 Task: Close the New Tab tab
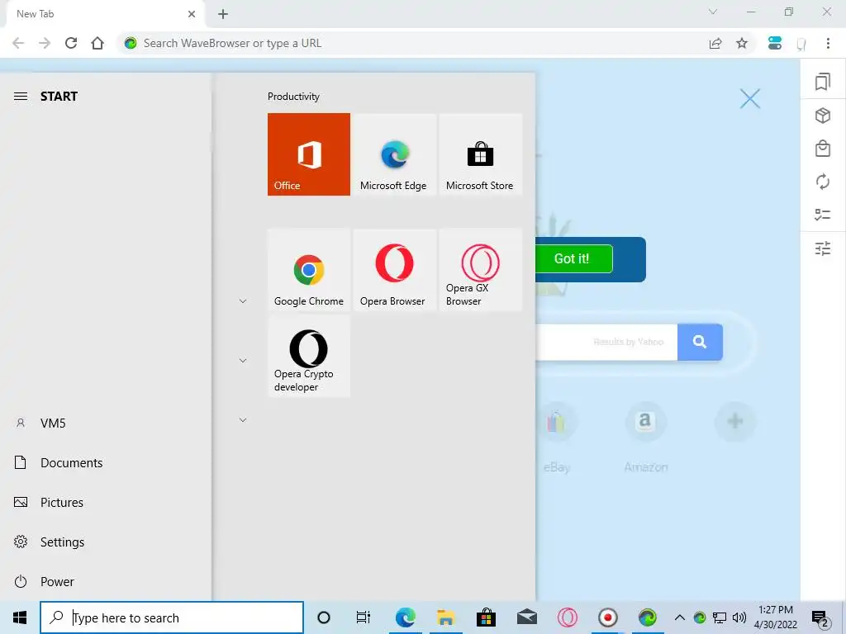click(192, 14)
